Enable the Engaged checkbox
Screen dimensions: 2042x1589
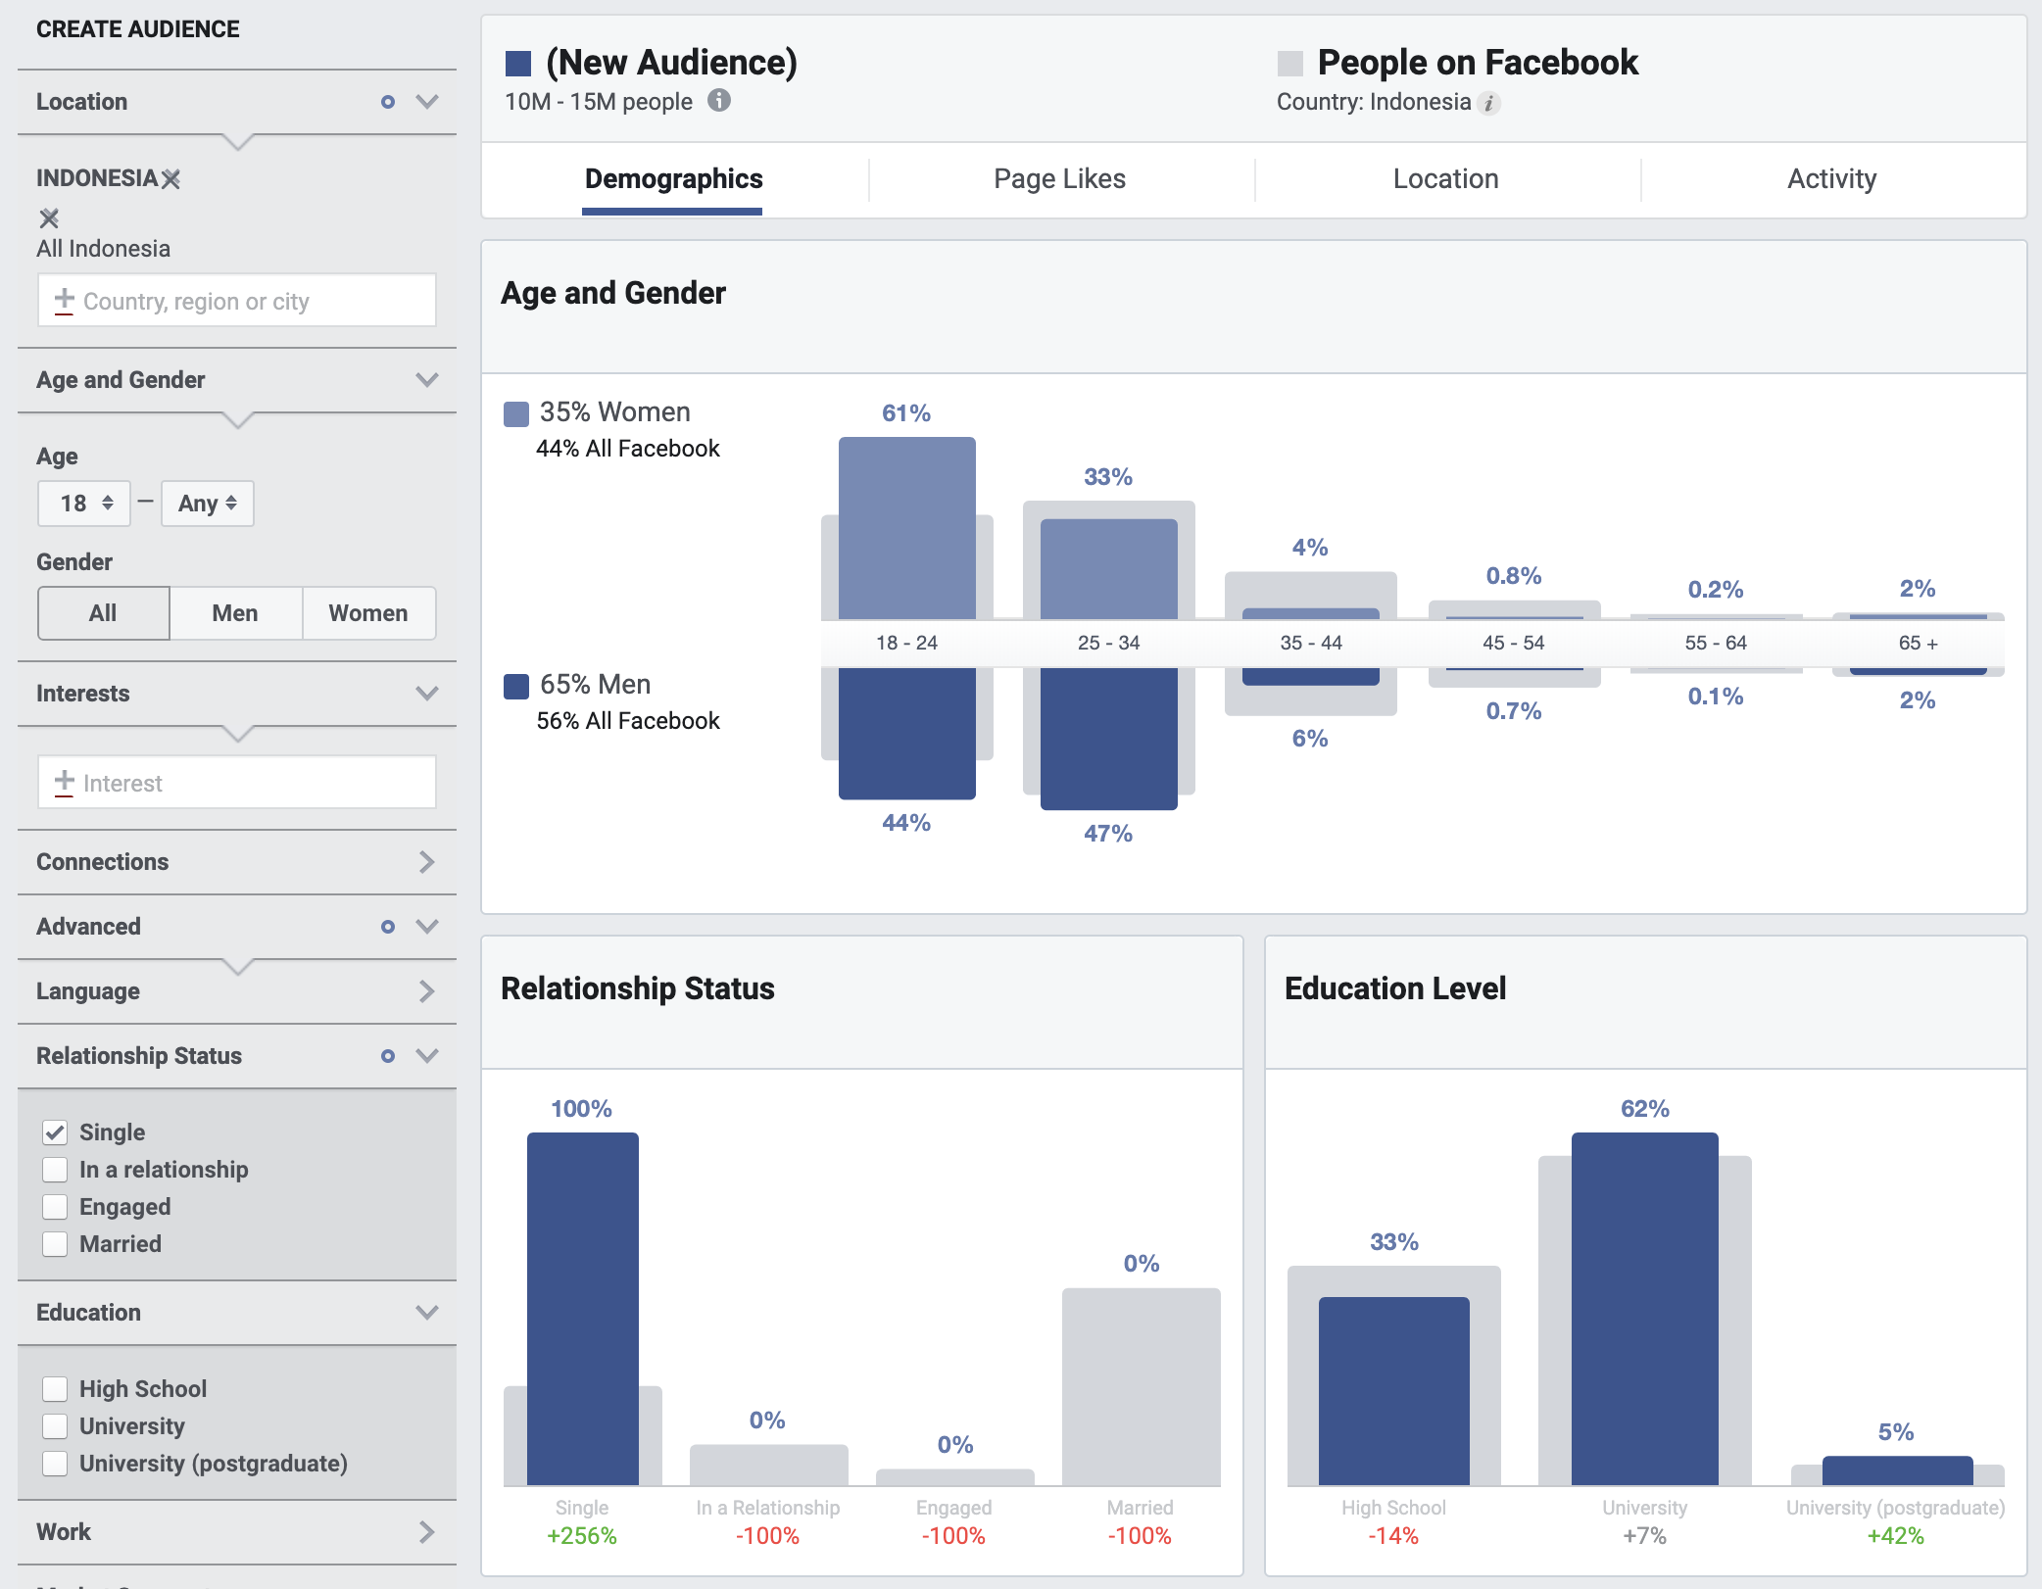pos(55,1207)
